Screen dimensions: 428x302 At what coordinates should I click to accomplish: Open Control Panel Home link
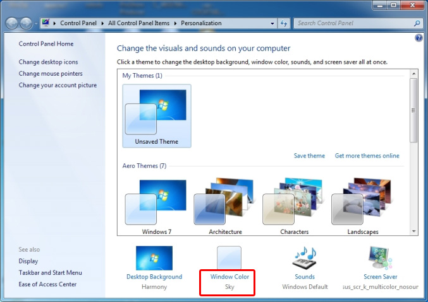tap(46, 44)
